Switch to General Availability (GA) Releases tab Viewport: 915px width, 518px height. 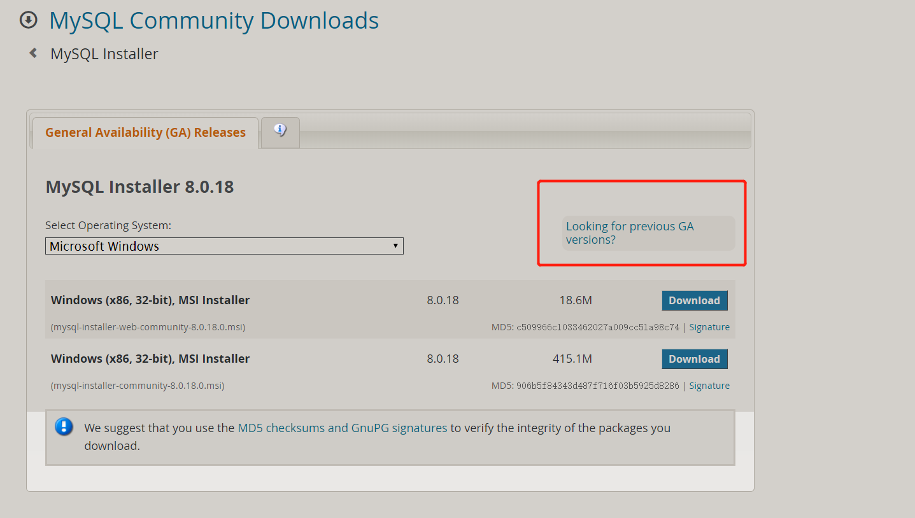[145, 132]
